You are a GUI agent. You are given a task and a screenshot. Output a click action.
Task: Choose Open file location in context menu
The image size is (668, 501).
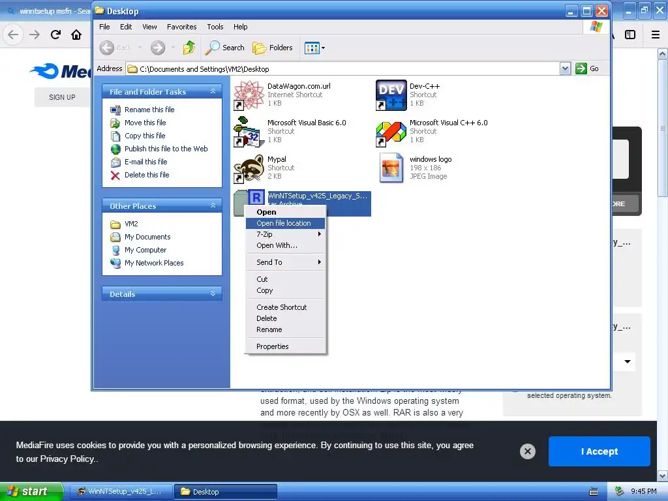coord(286,223)
